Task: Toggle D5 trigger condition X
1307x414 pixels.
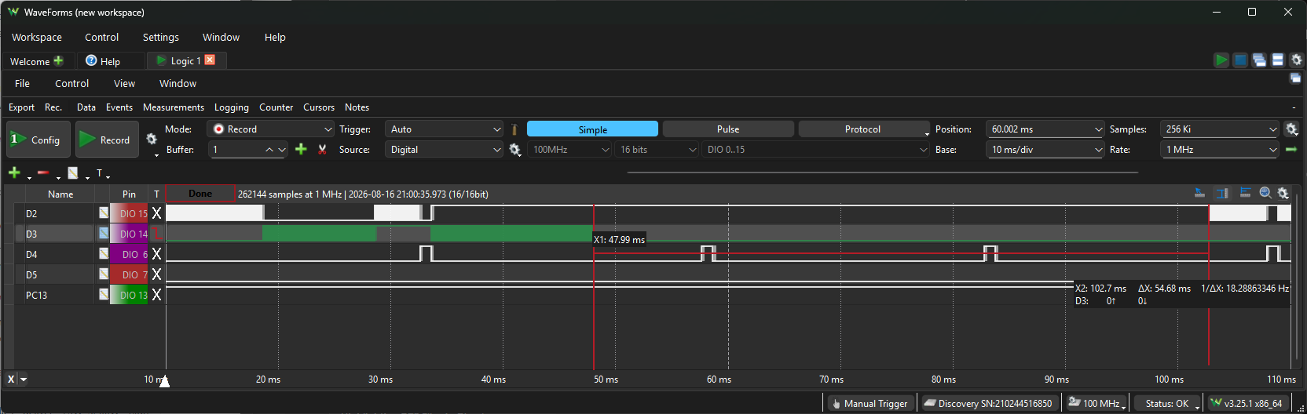Action: click(156, 274)
